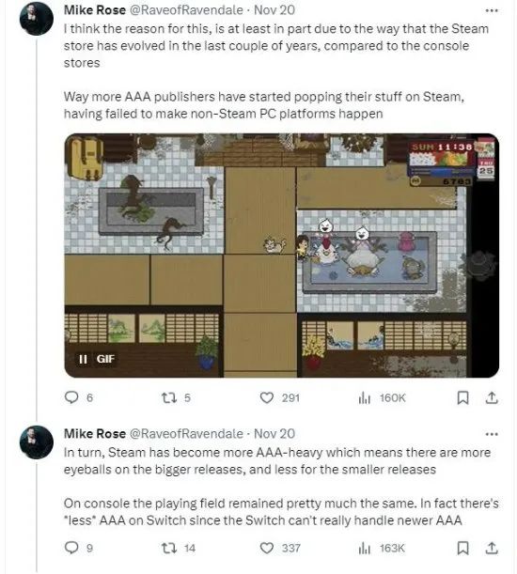The width and height of the screenshot is (517, 574).
Task: Open the more options menu on first tweet
Action: tap(492, 10)
